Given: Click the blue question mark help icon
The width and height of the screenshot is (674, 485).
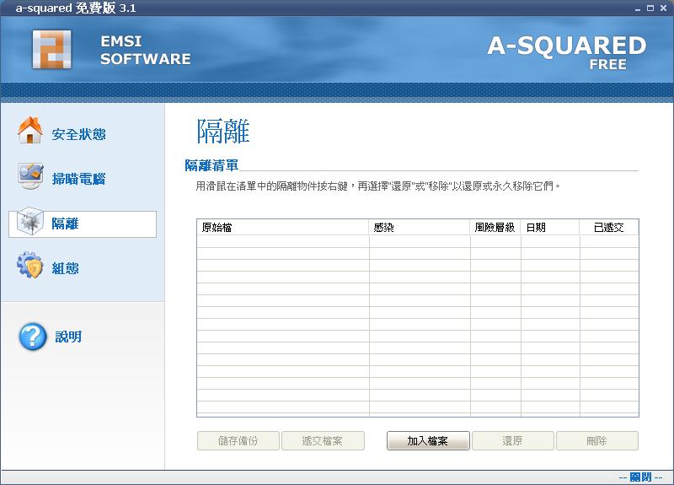Looking at the screenshot, I should 33,337.
